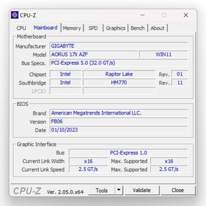Click the Tools button
The image size is (206, 206).
coord(102,190)
